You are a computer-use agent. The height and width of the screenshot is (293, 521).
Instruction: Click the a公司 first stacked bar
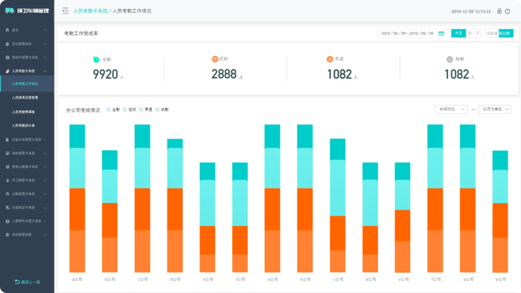pos(77,199)
